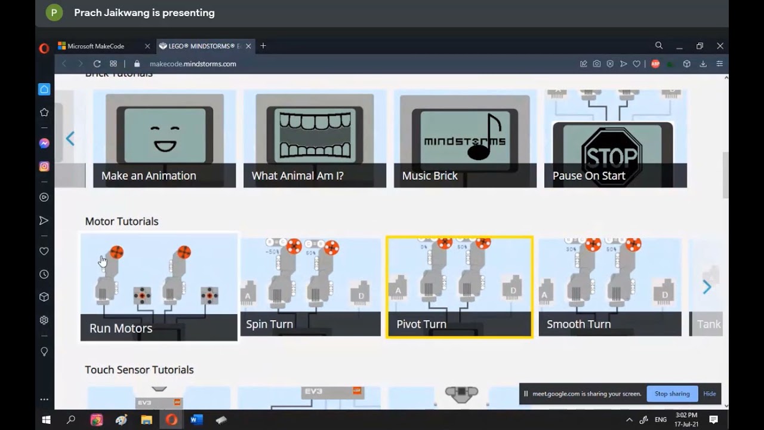This screenshot has height=430, width=764.
Task: Open Instagram from the sidebar
Action: 44,167
